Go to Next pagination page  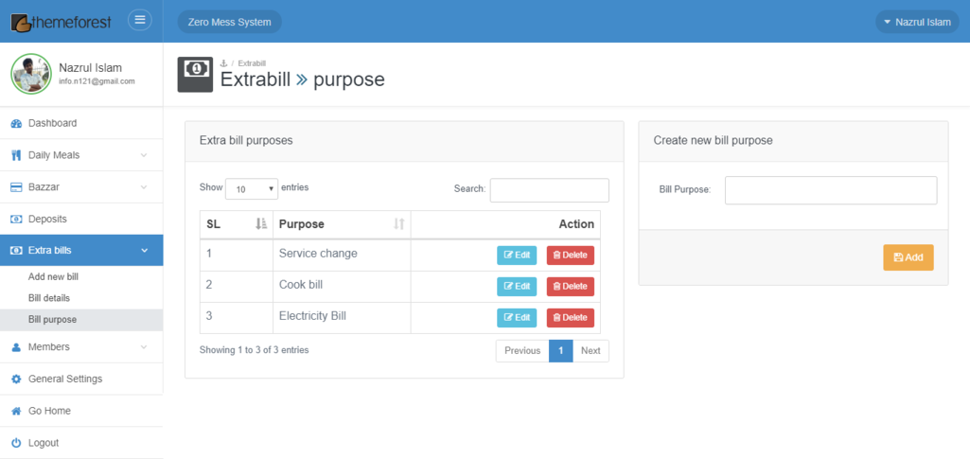coord(591,351)
